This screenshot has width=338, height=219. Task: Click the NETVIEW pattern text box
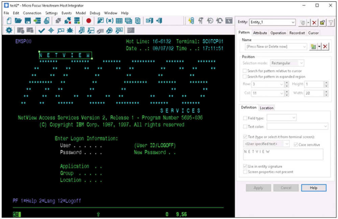tap(283, 154)
